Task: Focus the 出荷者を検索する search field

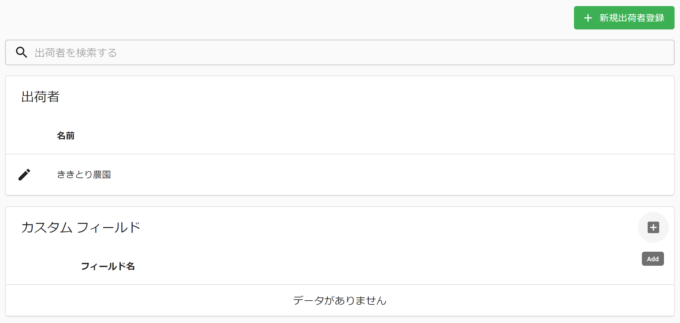Action: 320,52
